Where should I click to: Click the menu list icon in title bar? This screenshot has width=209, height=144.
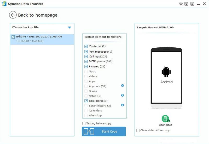192,4
